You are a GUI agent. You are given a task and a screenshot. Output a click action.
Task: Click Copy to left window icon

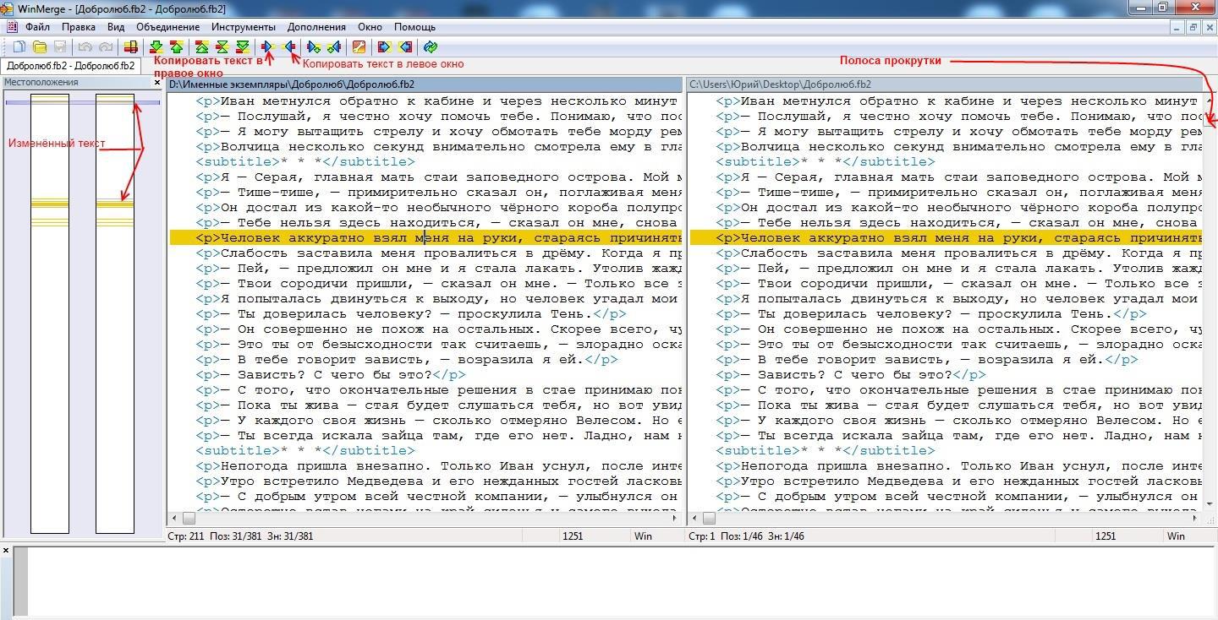pos(289,47)
